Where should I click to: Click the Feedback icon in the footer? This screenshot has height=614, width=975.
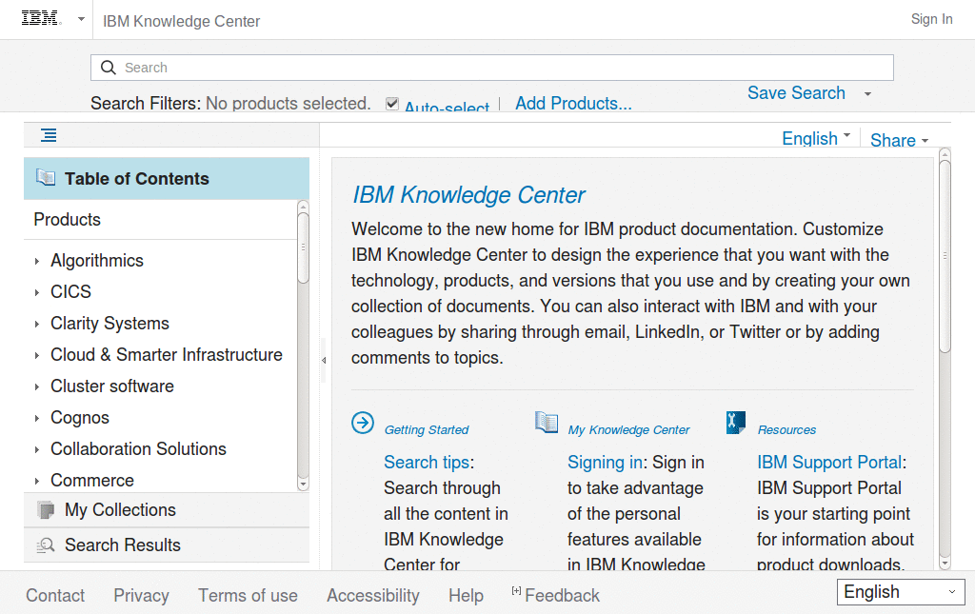click(516, 594)
